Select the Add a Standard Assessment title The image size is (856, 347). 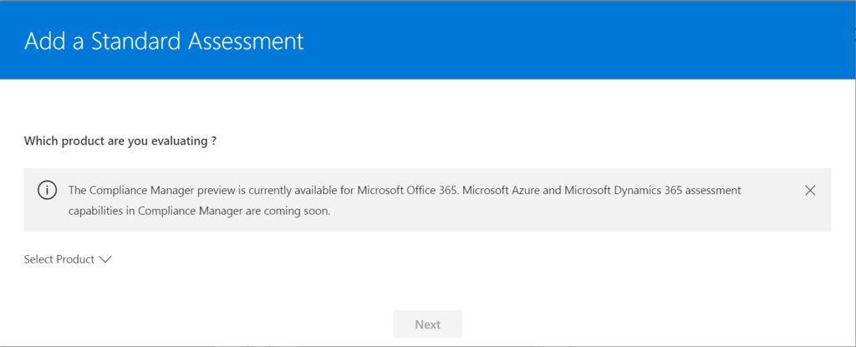pos(164,42)
